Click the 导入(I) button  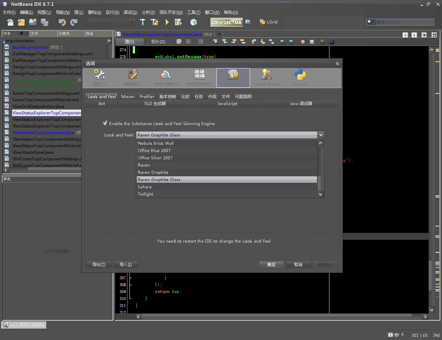click(126, 264)
